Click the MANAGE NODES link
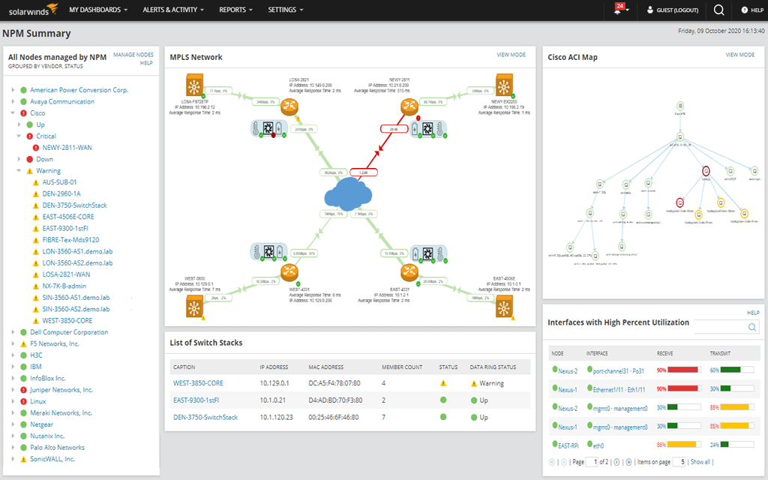The width and height of the screenshot is (768, 480). [x=134, y=56]
